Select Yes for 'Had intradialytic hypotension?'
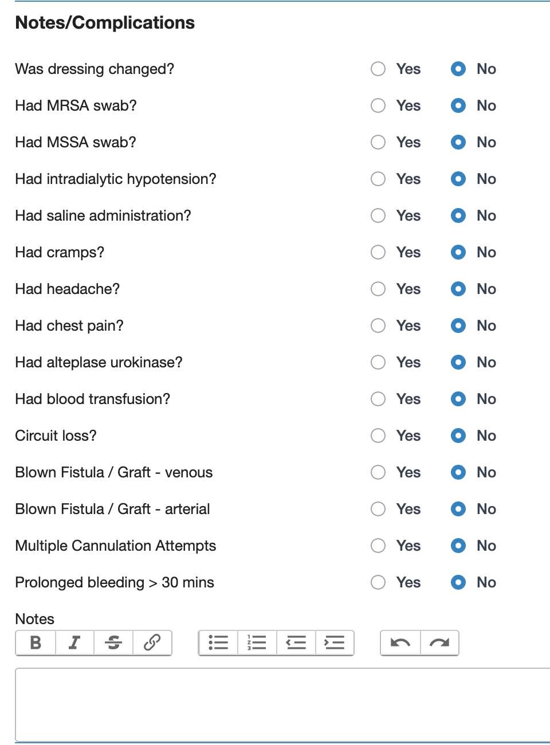 tap(378, 179)
